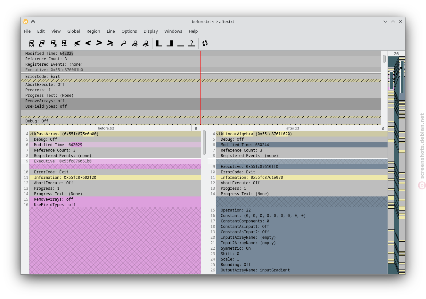426x299 pixels.
Task: Click the save-as-right floppy icon
Action: [x=53, y=43]
